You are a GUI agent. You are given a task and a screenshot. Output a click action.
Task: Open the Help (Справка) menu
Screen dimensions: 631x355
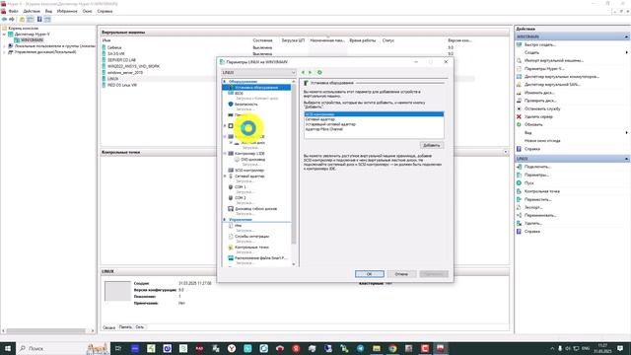click(x=105, y=11)
